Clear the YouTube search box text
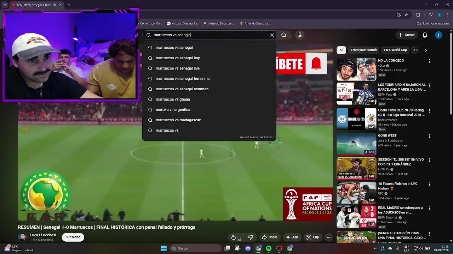Screen dimensions: 453x254 click(272, 35)
